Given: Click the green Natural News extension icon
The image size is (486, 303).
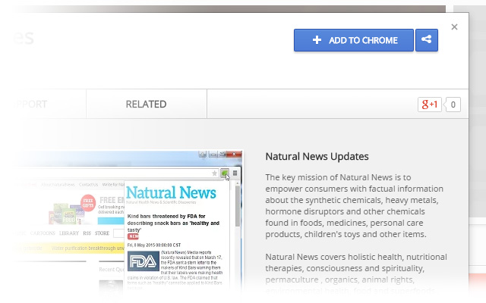Looking at the screenshot, I should (226, 173).
